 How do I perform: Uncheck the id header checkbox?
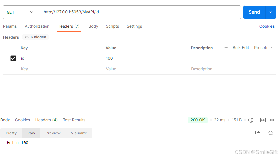[13, 58]
